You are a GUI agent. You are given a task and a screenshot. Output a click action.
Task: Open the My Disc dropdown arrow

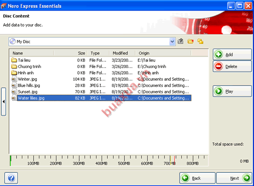[x=172, y=42]
